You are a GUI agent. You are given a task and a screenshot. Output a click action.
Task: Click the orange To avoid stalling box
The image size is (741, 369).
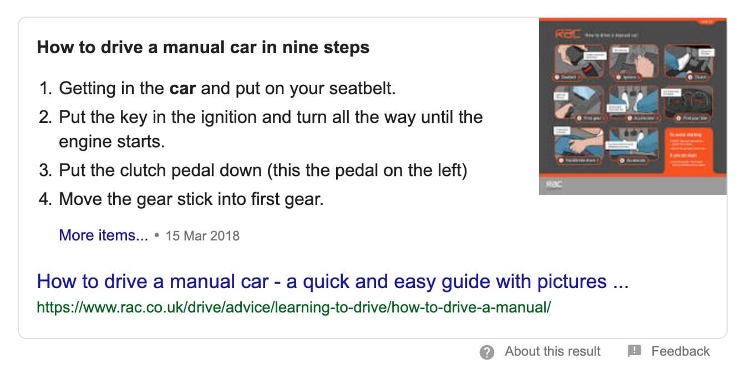click(687, 150)
